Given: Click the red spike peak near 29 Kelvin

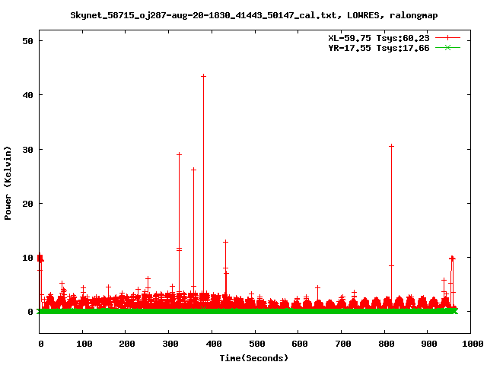Looking at the screenshot, I should click(x=180, y=154).
